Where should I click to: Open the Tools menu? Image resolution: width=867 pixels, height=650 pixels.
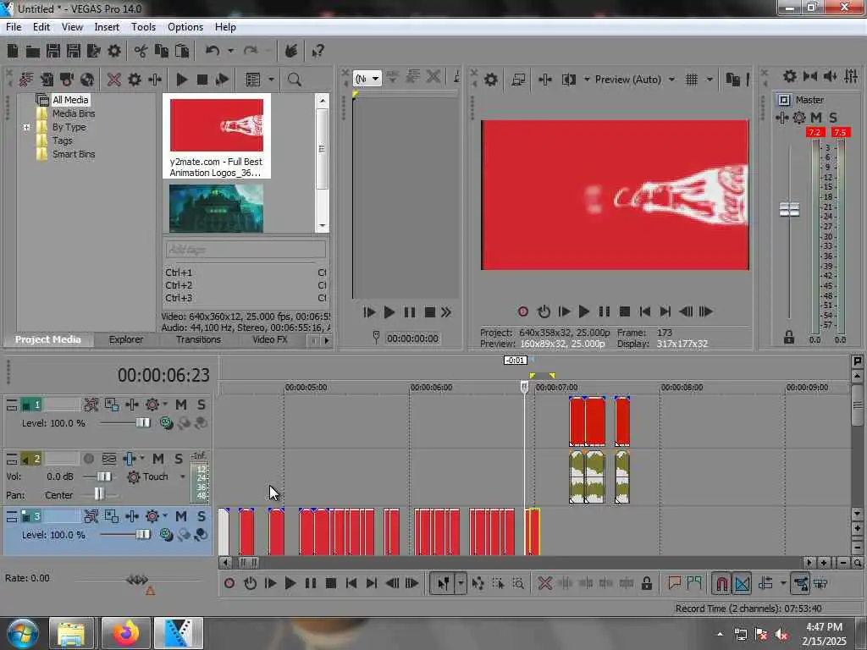point(143,27)
